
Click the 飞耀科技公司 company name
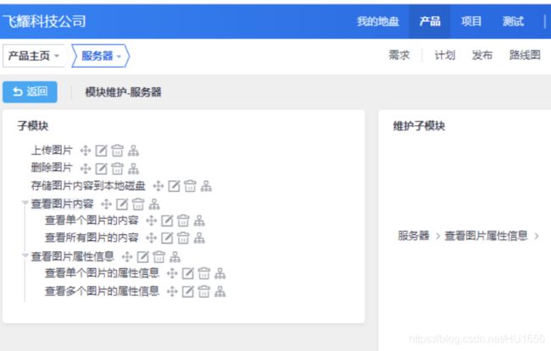(x=44, y=21)
